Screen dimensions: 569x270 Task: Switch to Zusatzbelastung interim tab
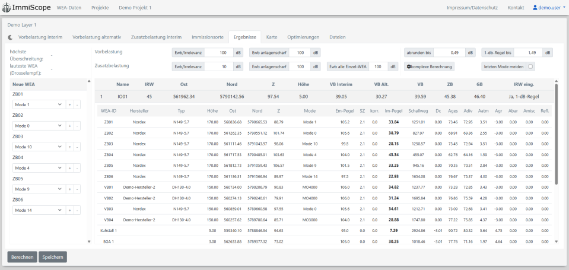click(156, 37)
